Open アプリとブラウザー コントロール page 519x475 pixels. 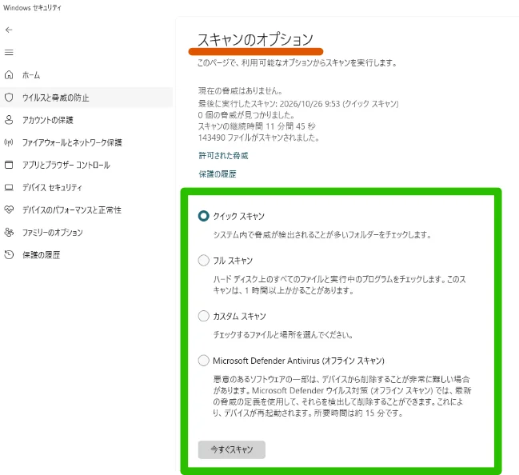tap(86, 165)
